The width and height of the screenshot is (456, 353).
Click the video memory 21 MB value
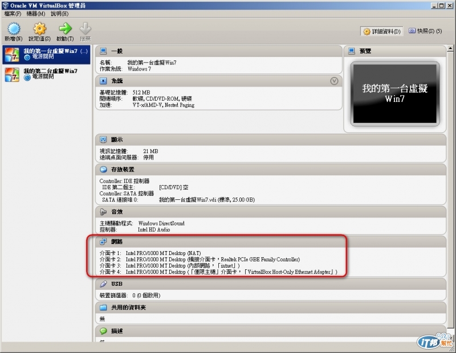pos(150,151)
